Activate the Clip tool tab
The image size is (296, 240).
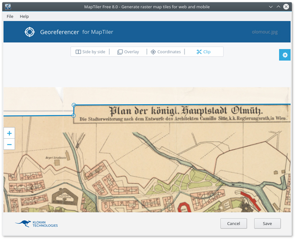(204, 52)
